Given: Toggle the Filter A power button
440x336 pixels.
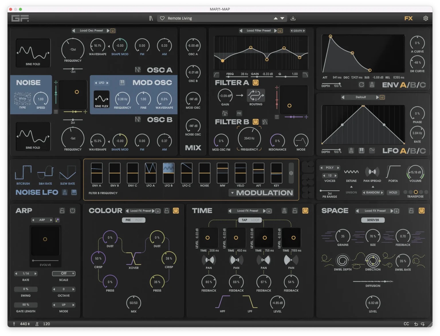Looking at the screenshot, I should click(x=256, y=83).
